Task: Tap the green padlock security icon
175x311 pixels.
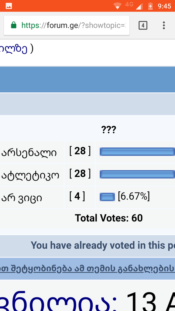Action: tap(14, 26)
